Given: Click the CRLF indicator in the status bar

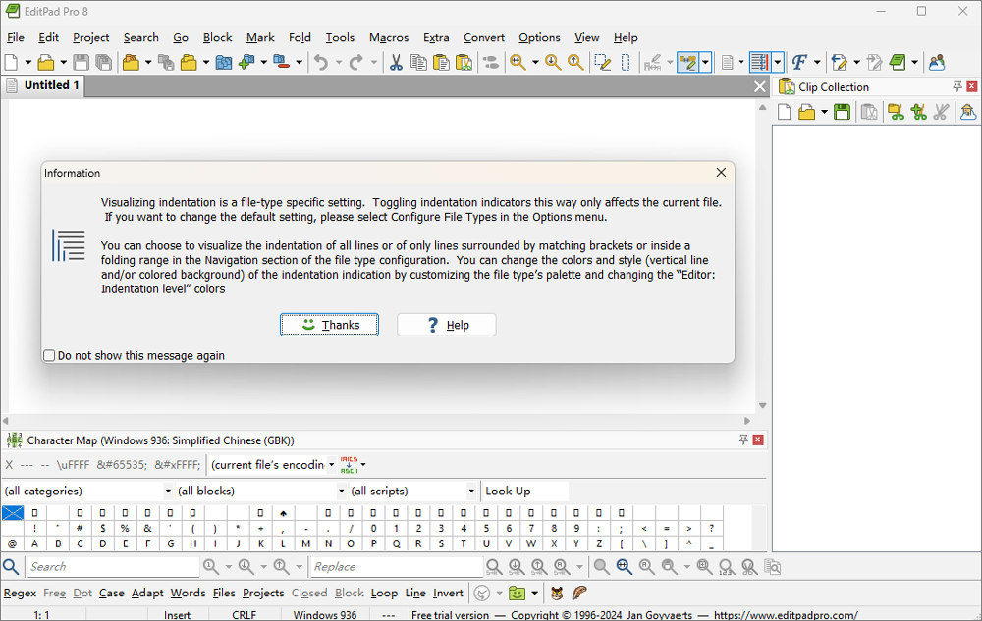Looking at the screenshot, I should click(x=245, y=615).
